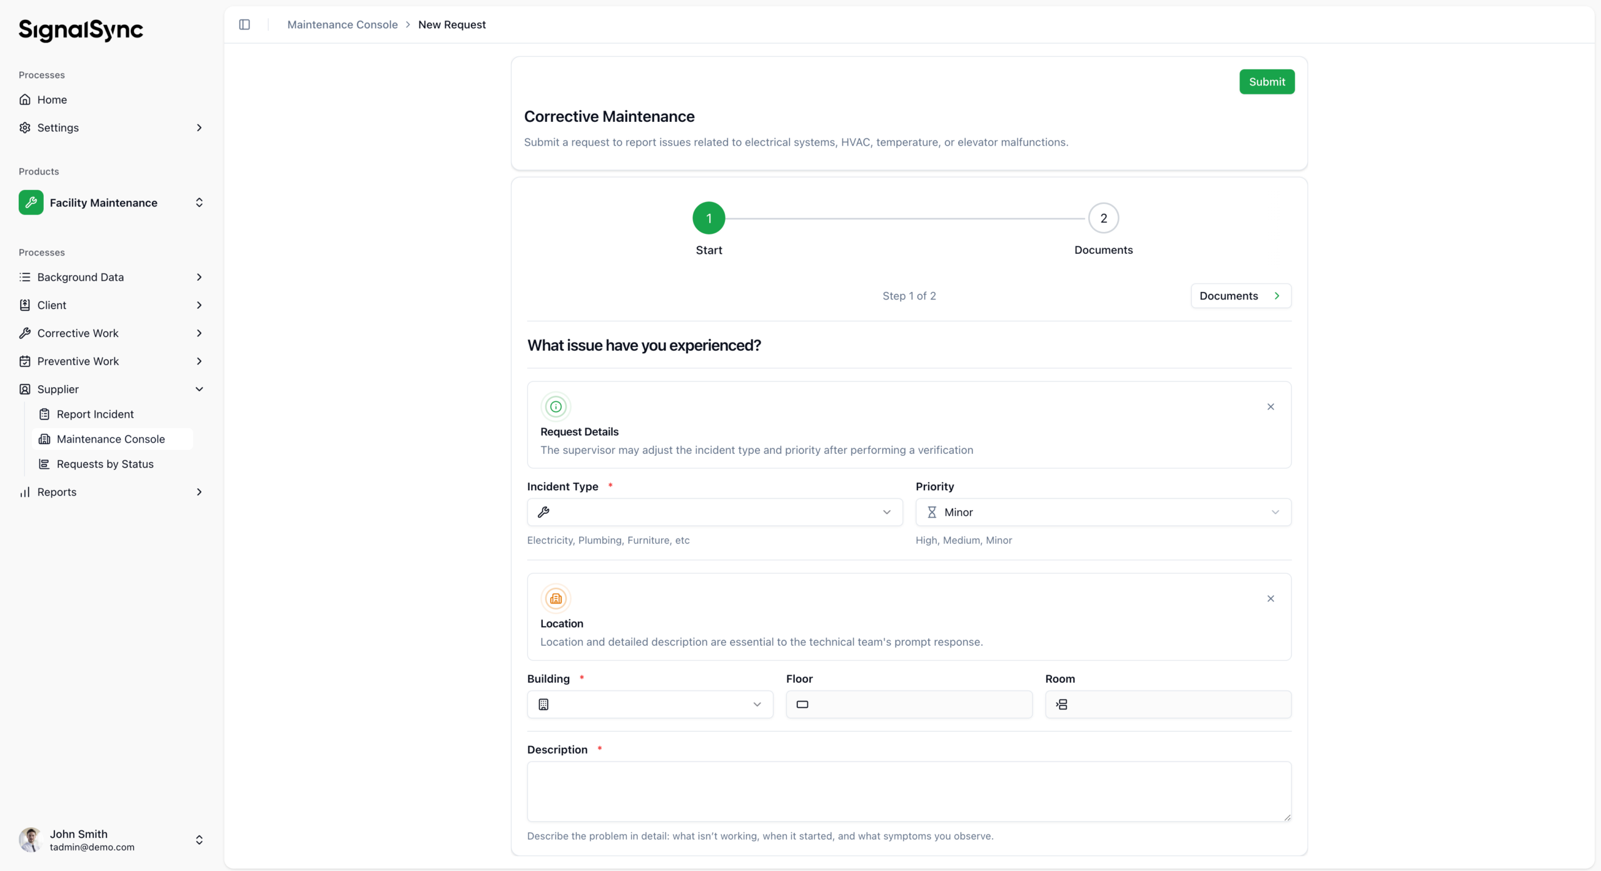The height and width of the screenshot is (871, 1601).
Task: Toggle the sidebar panel icon
Action: (245, 24)
